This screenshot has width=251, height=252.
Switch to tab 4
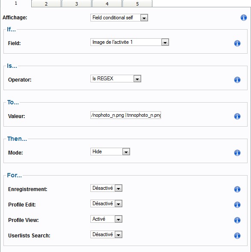[x=107, y=4]
